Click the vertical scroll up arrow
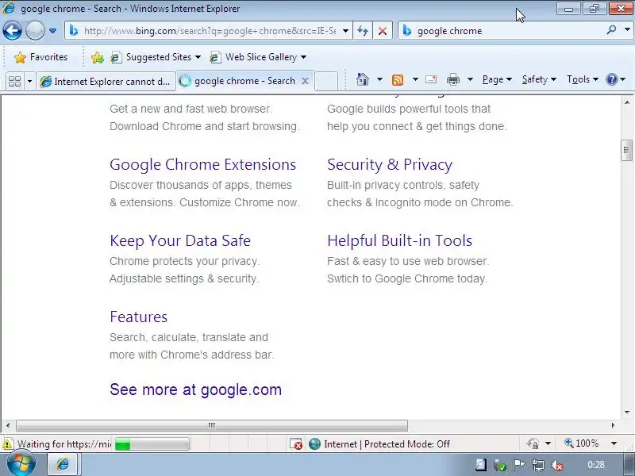The width and height of the screenshot is (635, 476). [626, 102]
